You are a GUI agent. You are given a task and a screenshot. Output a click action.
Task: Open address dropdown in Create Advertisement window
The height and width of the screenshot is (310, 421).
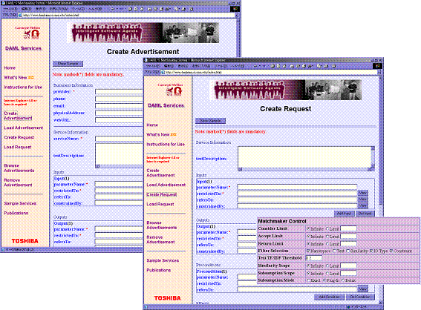click(x=237, y=15)
